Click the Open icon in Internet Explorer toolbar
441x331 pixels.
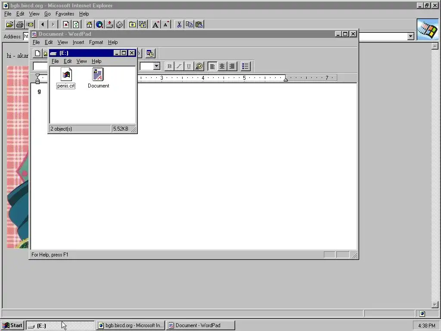tap(9, 25)
